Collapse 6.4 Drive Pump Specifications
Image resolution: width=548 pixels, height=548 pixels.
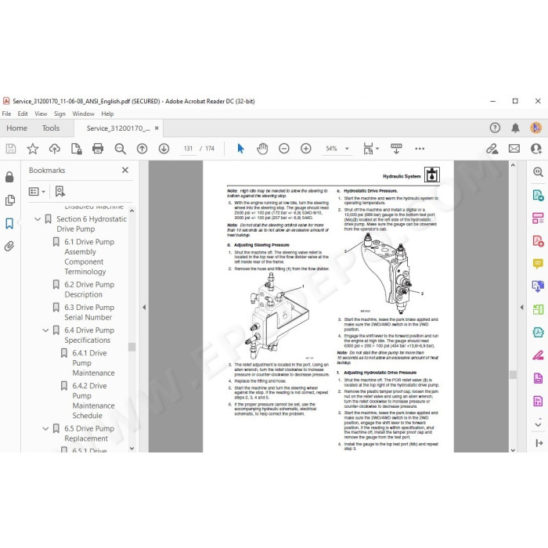(x=45, y=330)
